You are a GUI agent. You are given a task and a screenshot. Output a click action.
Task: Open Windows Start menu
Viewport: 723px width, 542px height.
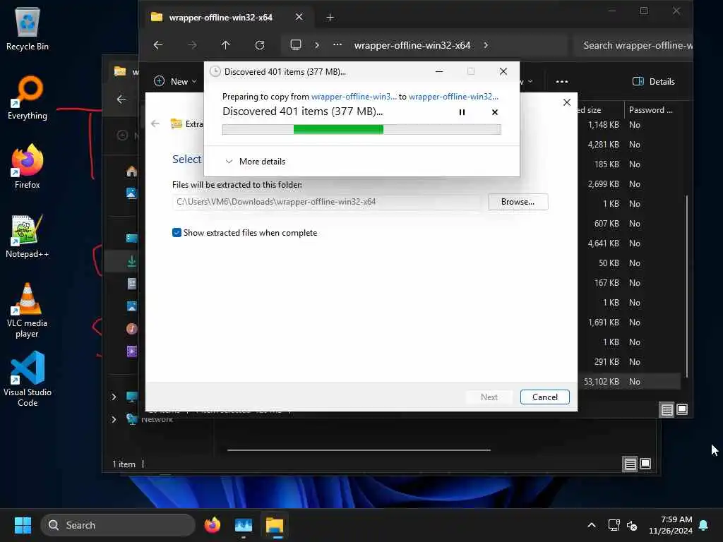tap(23, 525)
